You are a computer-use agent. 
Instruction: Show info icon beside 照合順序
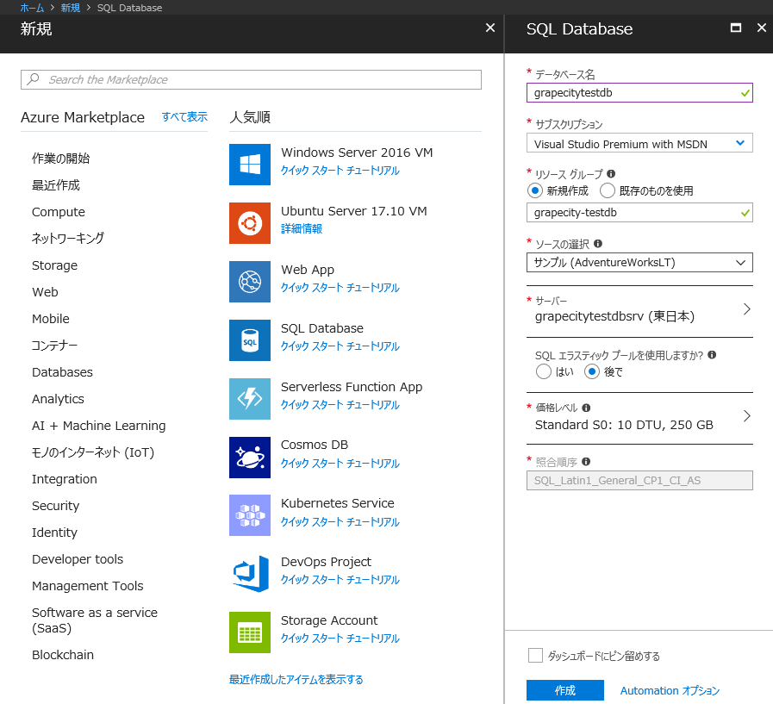[x=586, y=462]
